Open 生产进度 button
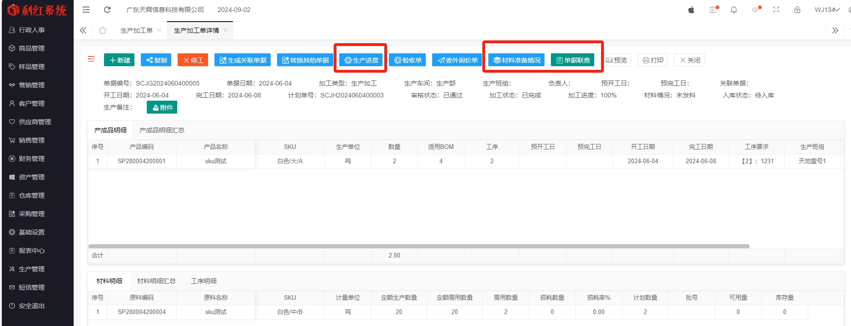This screenshot has width=851, height=326. point(361,60)
